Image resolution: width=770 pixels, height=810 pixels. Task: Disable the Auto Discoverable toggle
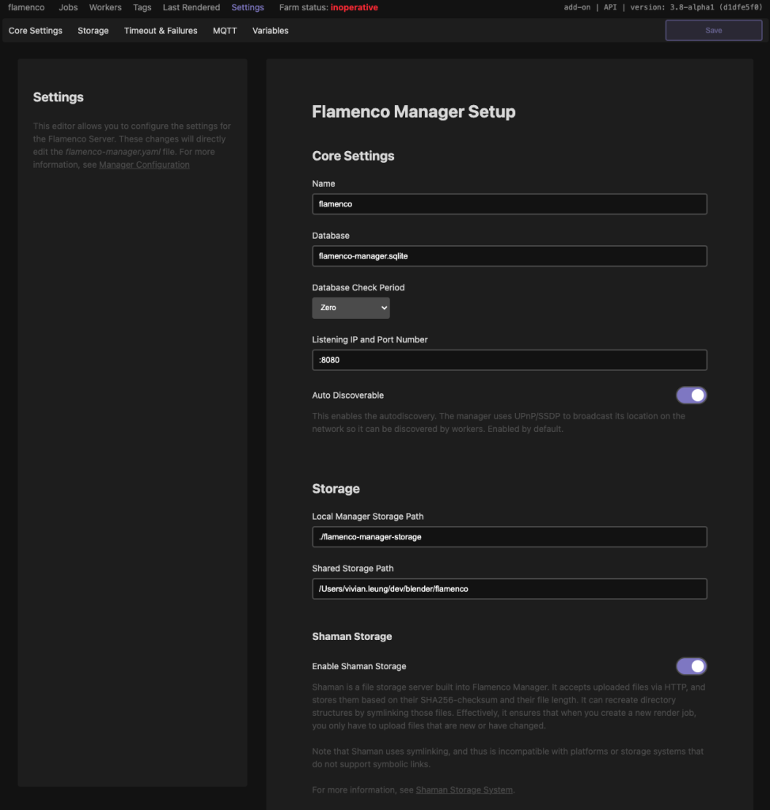(x=691, y=396)
